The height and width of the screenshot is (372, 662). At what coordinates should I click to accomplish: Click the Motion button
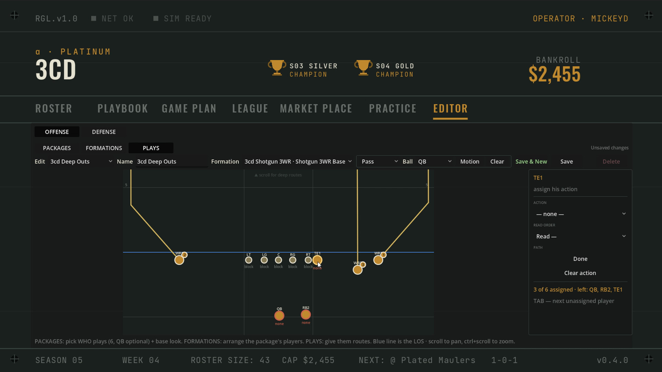click(x=470, y=162)
